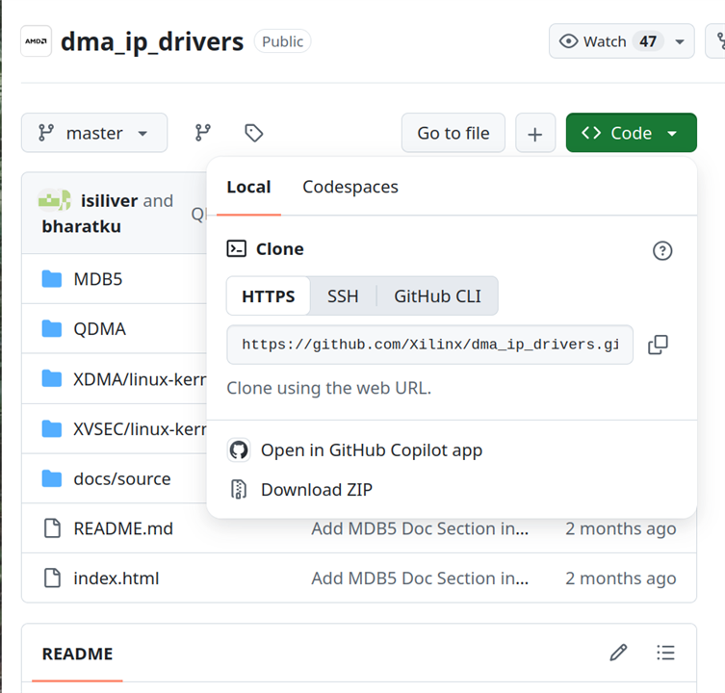This screenshot has height=693, width=725.
Task: Open the README outline list icon
Action: pyautogui.click(x=665, y=653)
